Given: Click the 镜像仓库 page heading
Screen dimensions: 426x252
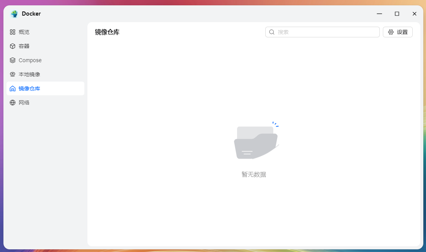Looking at the screenshot, I should 107,32.
